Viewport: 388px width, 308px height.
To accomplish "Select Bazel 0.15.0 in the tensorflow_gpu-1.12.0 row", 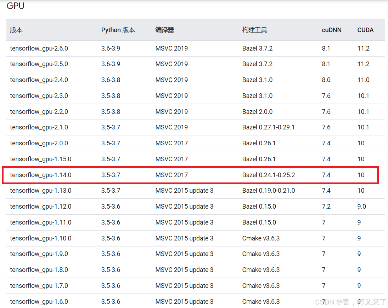I will tap(259, 207).
